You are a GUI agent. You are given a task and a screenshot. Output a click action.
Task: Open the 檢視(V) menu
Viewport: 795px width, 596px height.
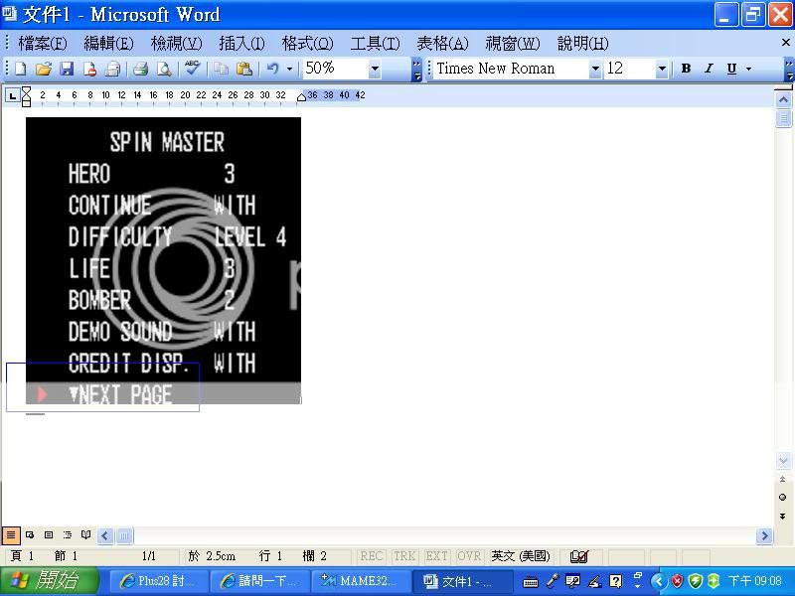(x=177, y=44)
